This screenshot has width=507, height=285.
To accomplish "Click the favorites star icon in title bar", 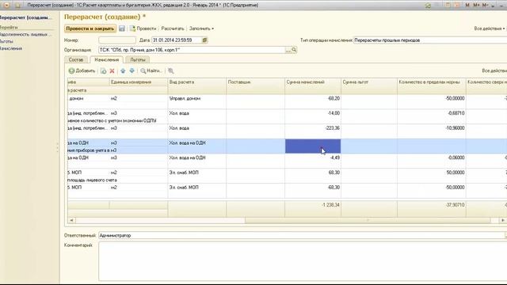I will pos(428,6).
